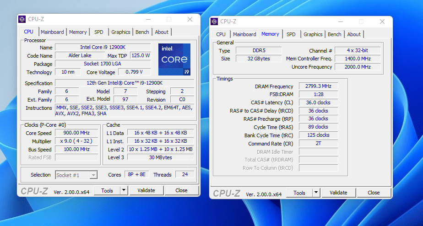Click Tools button in left CPU-Z window

coord(107,190)
